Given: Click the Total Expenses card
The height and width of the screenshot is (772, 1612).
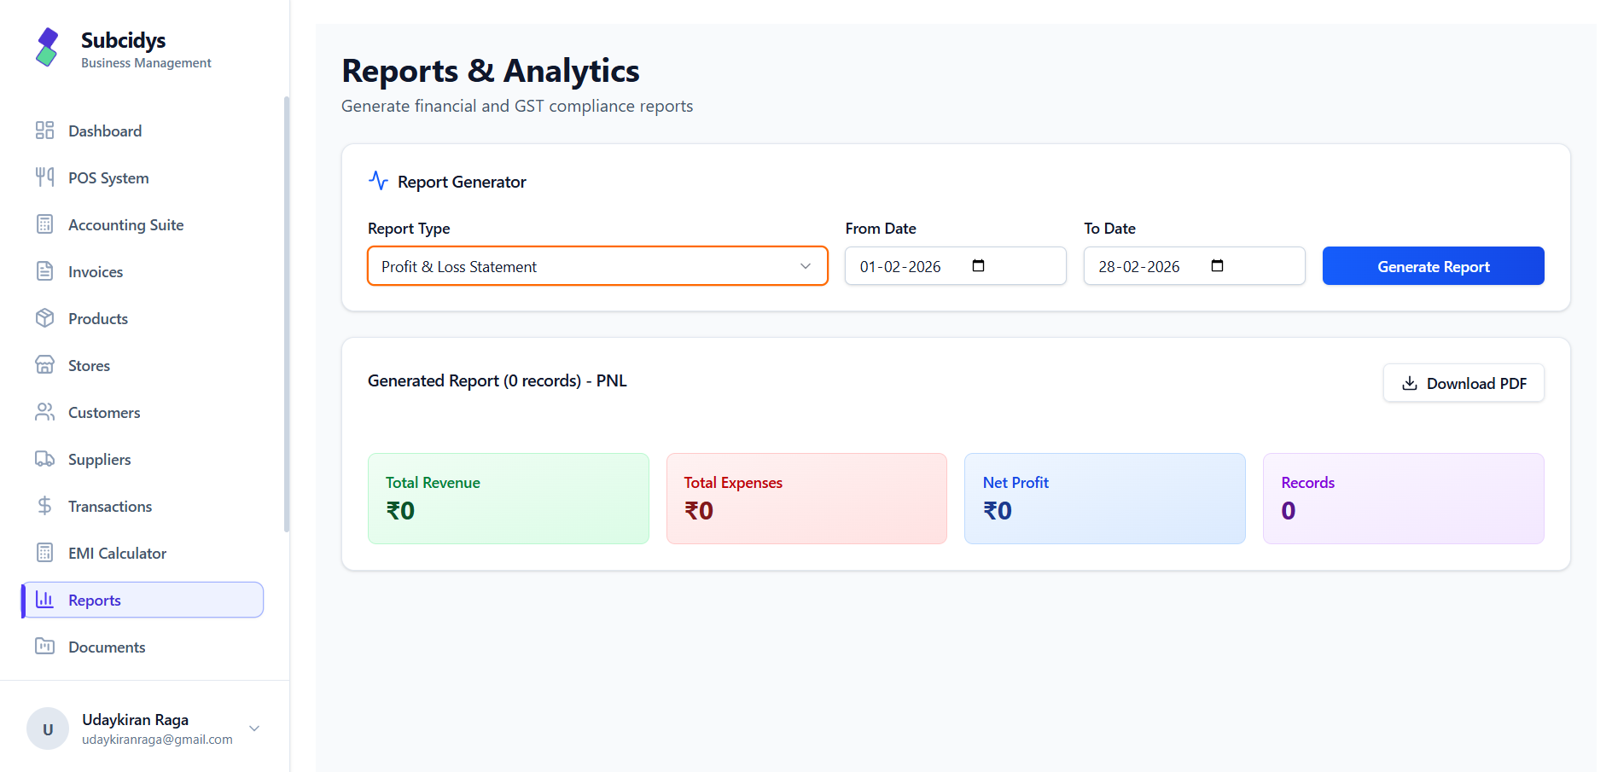Looking at the screenshot, I should 806,498.
